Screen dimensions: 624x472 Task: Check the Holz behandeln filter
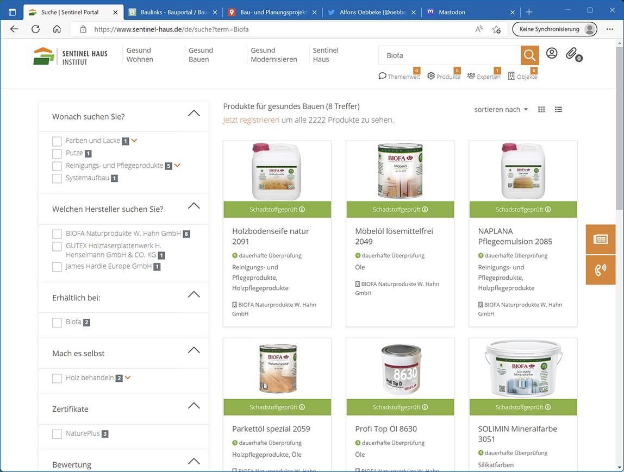[57, 377]
